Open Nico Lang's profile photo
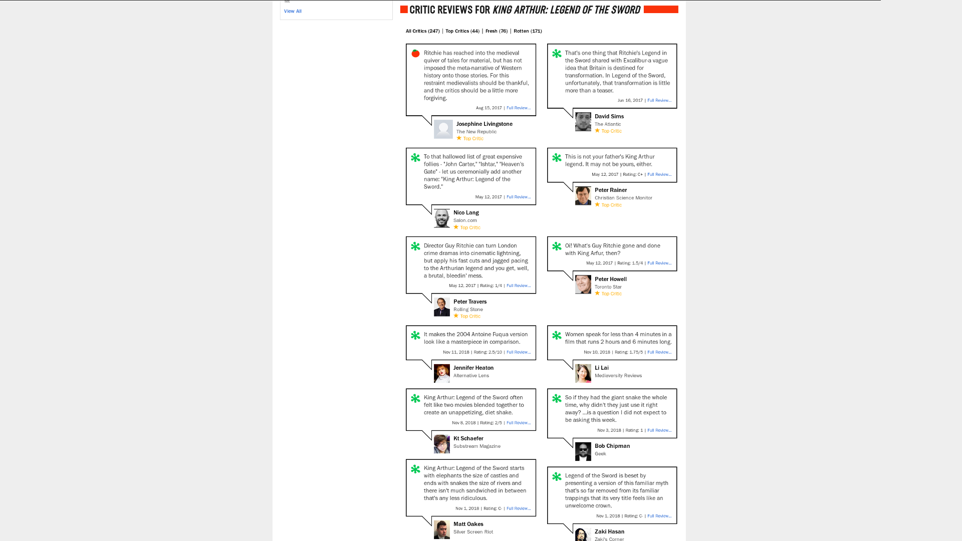Image resolution: width=962 pixels, height=541 pixels. pyautogui.click(x=442, y=218)
